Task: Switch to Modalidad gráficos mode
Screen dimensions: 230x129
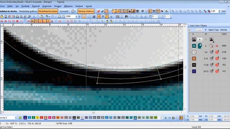Action: click(x=28, y=11)
